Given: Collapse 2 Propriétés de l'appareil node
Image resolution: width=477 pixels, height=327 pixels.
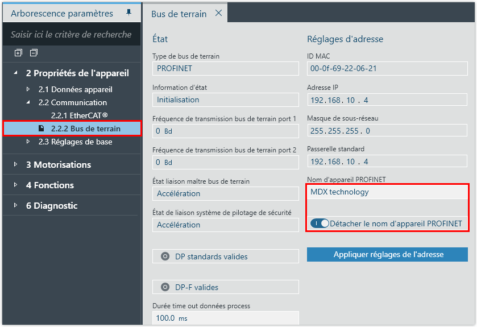Looking at the screenshot, I should [x=15, y=73].
